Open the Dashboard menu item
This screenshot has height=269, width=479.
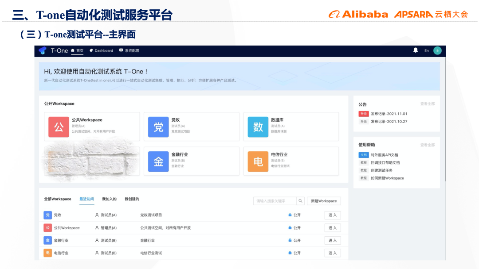tap(101, 50)
